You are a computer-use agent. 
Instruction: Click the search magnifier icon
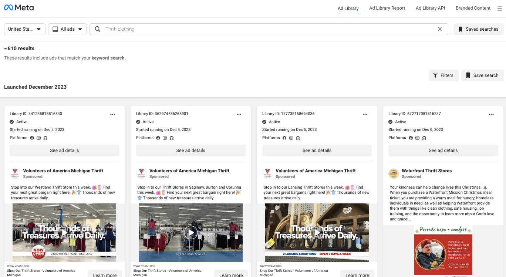click(98, 29)
